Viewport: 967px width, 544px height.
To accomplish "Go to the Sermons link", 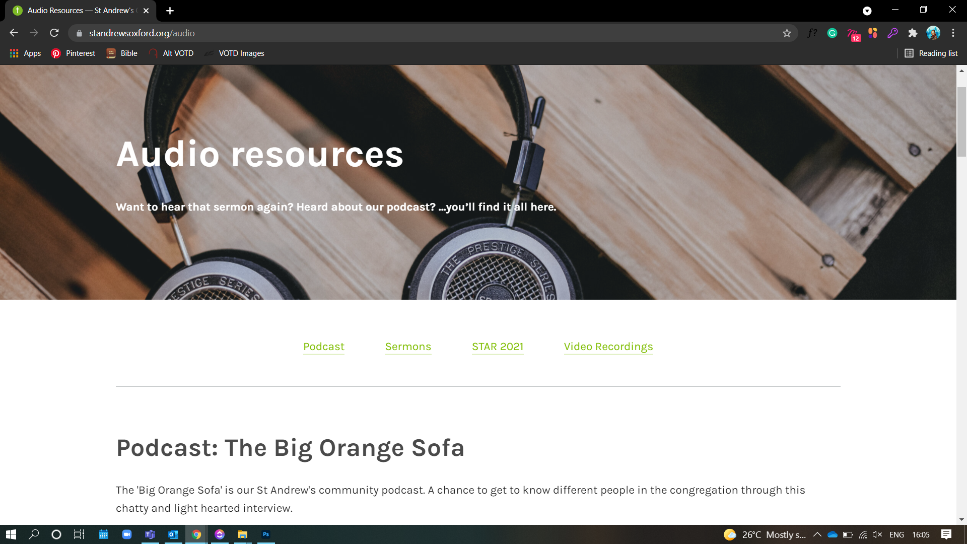I will pos(408,347).
